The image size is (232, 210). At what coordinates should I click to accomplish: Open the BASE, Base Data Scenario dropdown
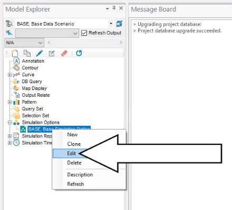[x=111, y=24]
